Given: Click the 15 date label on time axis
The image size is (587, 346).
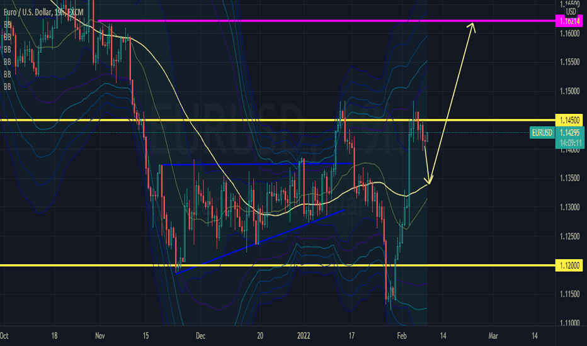Looking at the screenshot, I should [145, 335].
